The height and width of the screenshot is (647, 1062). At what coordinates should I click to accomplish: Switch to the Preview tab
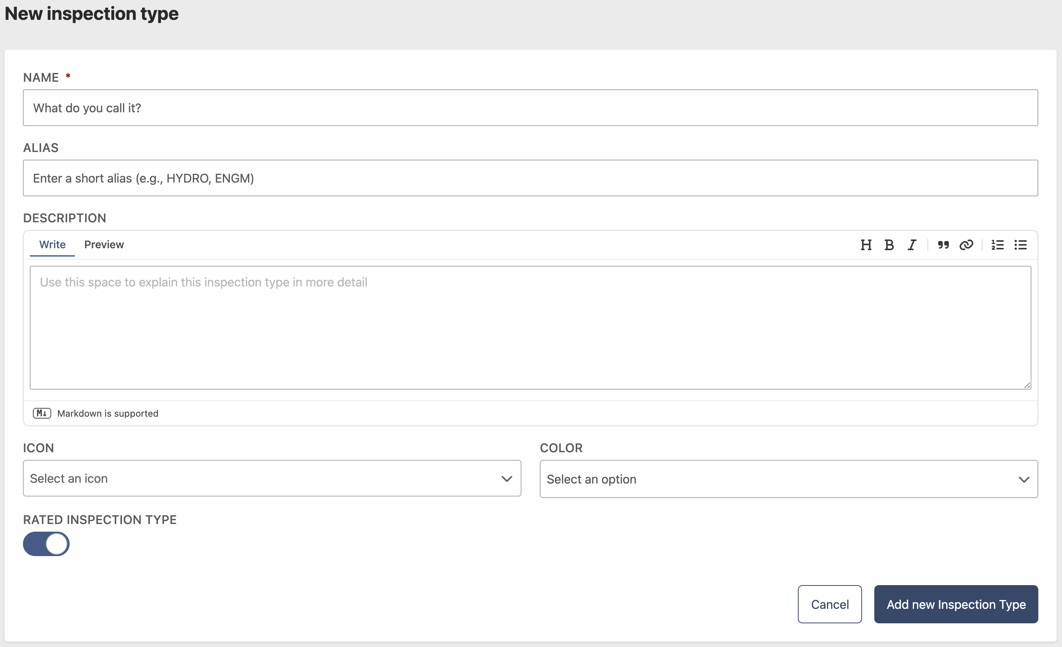click(x=104, y=244)
